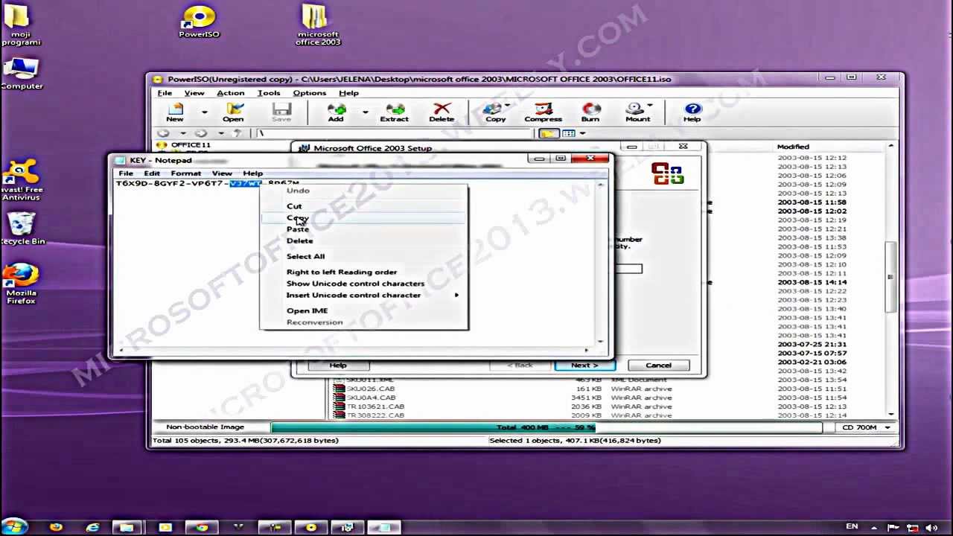This screenshot has width=953, height=536.
Task: Click the greyed Save toolbar icon
Action: pos(281,112)
